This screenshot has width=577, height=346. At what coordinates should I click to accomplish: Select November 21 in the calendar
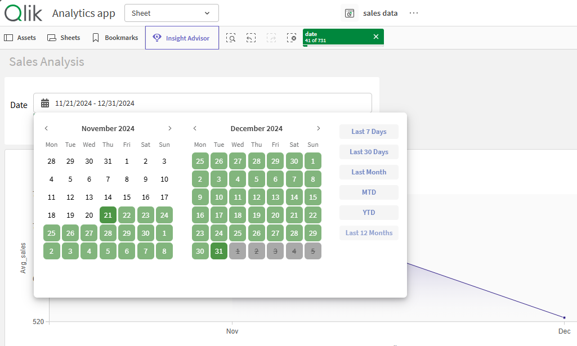coord(108,215)
